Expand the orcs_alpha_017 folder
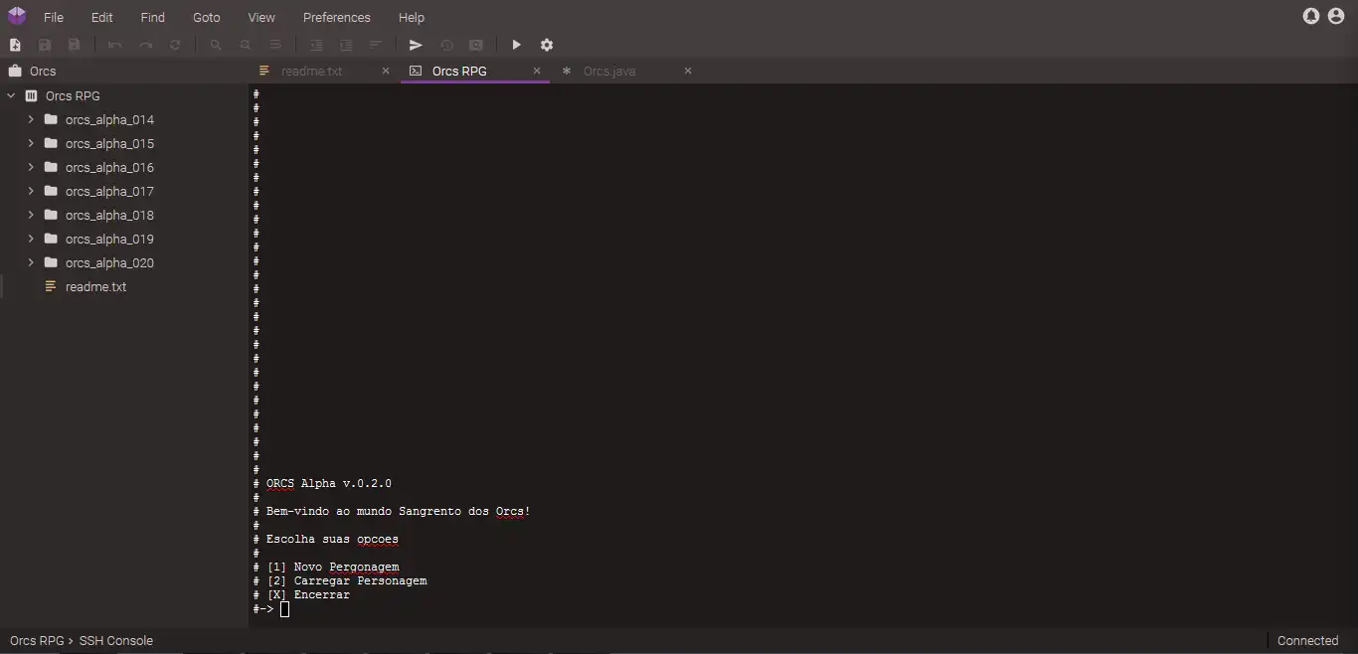This screenshot has width=1358, height=654. [31, 191]
